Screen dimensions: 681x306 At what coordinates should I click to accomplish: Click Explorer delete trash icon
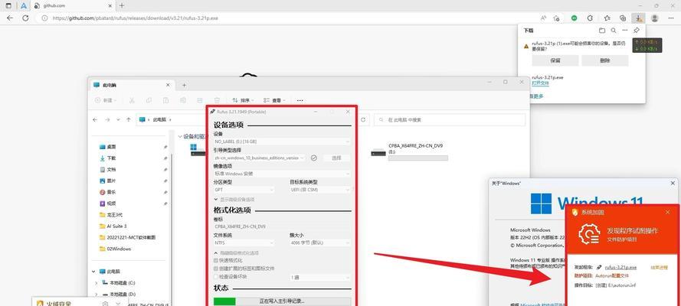217,100
